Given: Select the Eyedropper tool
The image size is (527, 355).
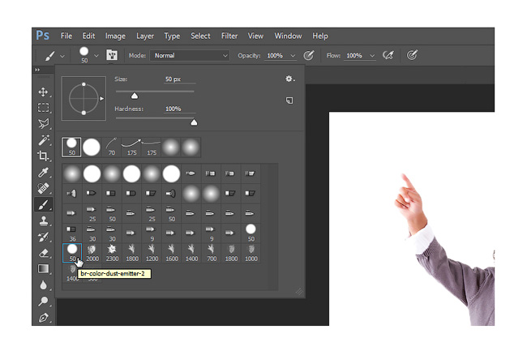Looking at the screenshot, I should tap(43, 173).
